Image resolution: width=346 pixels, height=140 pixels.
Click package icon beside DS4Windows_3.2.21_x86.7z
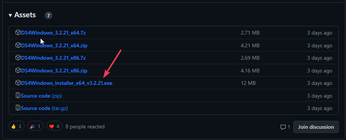pos(18,58)
